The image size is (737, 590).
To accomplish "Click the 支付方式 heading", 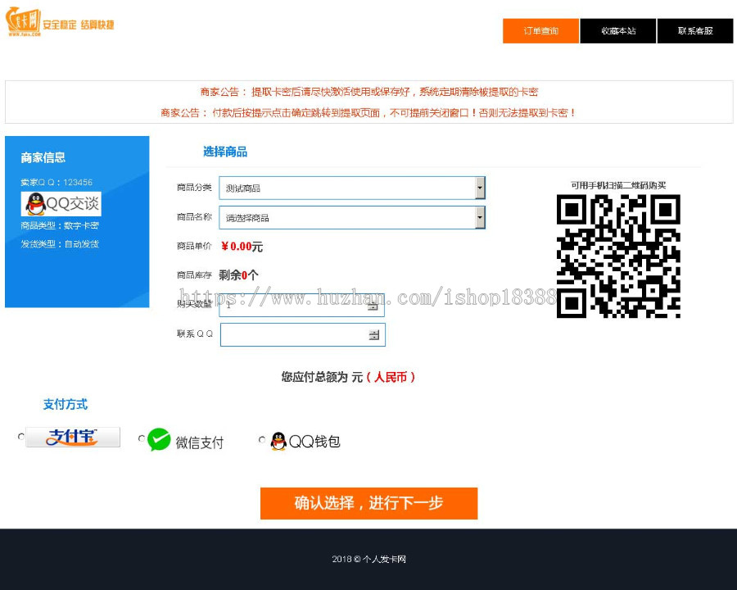I will pyautogui.click(x=66, y=404).
